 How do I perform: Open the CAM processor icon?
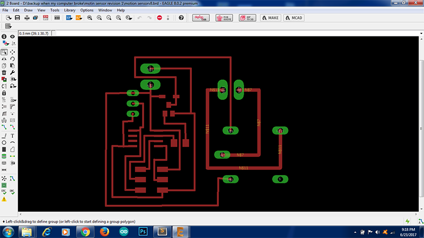pyautogui.click(x=36, y=18)
